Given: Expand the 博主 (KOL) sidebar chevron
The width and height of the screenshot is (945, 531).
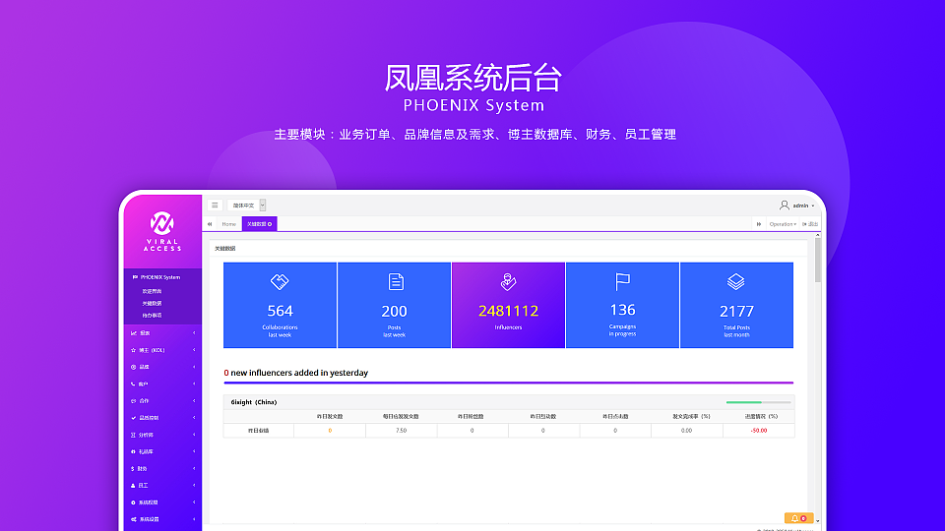Looking at the screenshot, I should pyautogui.click(x=194, y=350).
